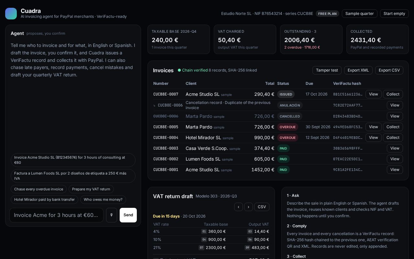
Task: Go to previous VAT quarter chevron
Action: click(x=238, y=207)
